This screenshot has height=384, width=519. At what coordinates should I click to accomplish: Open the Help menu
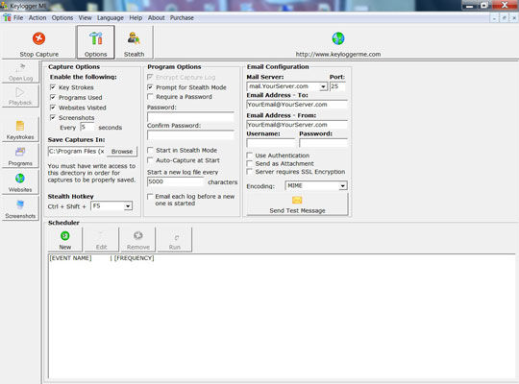136,18
